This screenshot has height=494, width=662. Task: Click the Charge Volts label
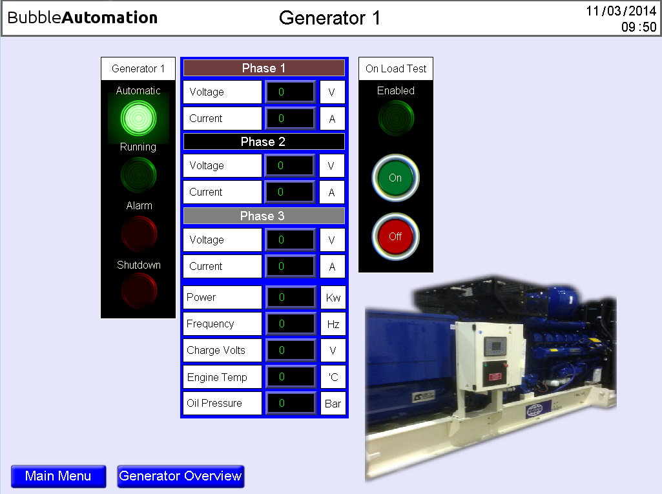[x=222, y=351]
